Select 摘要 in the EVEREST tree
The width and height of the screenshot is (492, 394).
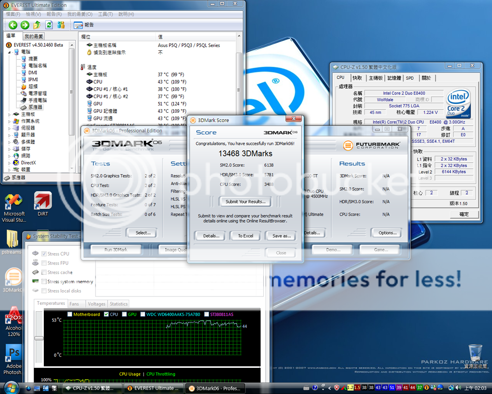33,59
